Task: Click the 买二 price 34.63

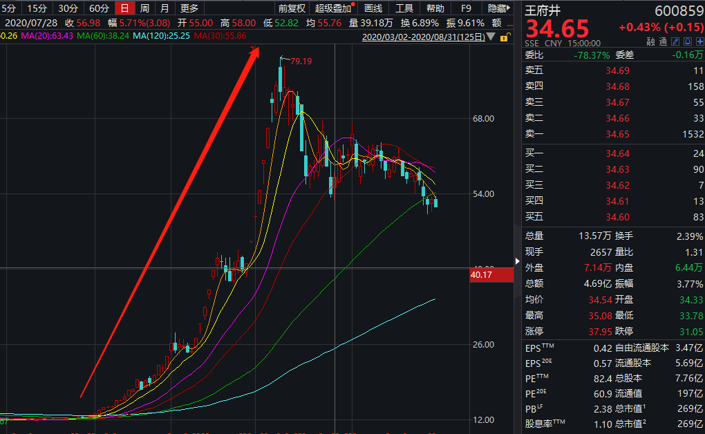Action: 617,169
